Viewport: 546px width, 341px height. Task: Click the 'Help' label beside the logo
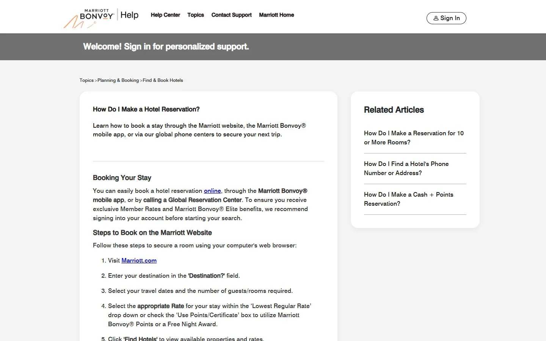pyautogui.click(x=129, y=15)
